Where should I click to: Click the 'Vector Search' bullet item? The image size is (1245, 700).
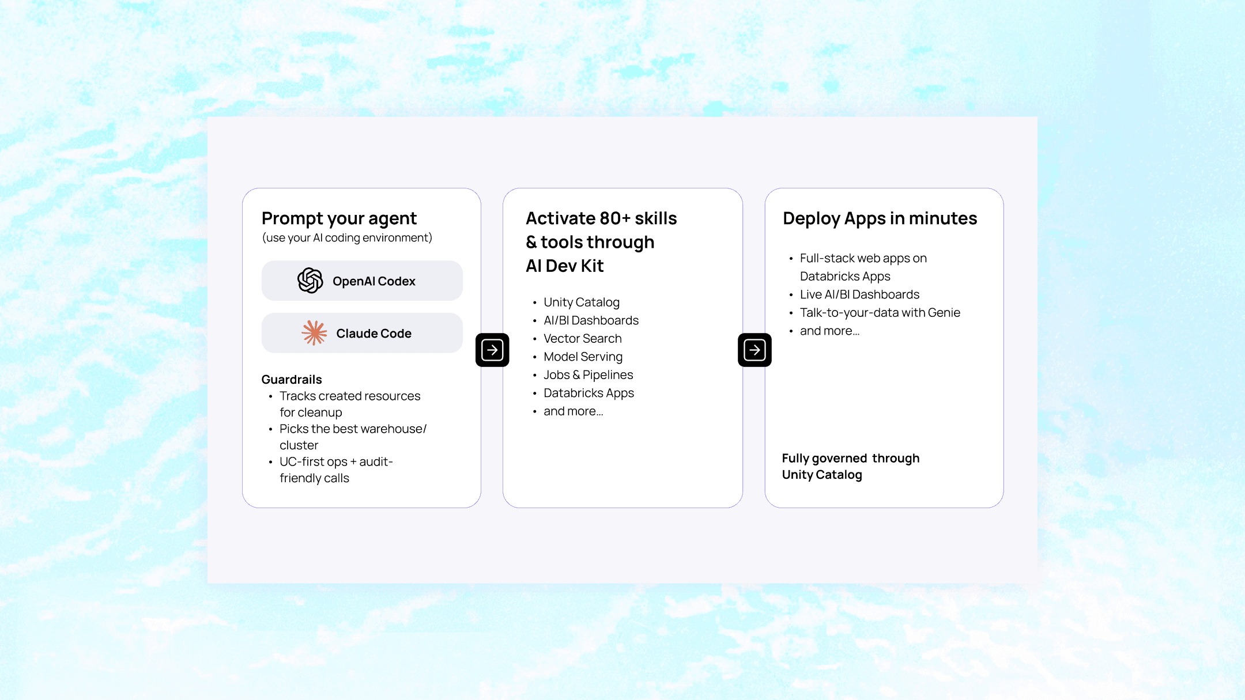(583, 338)
